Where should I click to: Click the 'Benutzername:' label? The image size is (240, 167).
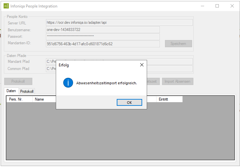click(19, 30)
